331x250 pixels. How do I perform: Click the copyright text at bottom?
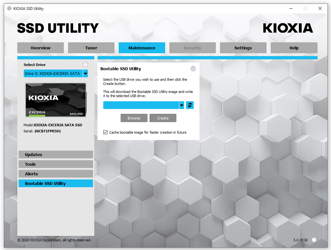(54, 240)
